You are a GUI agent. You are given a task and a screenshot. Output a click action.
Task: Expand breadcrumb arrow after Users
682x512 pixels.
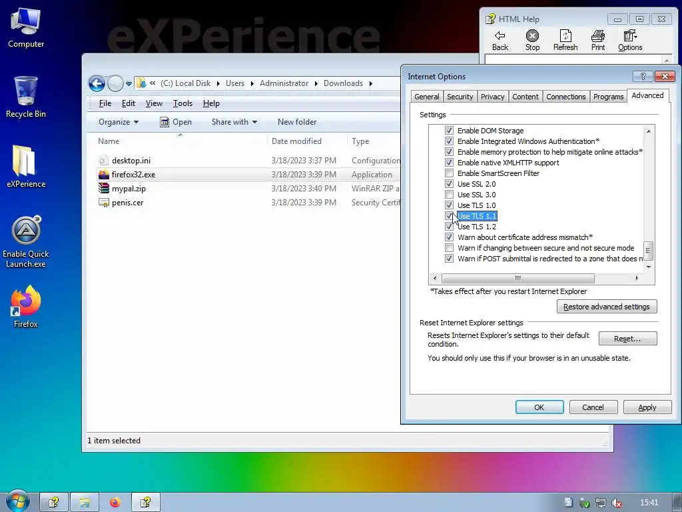(x=252, y=83)
